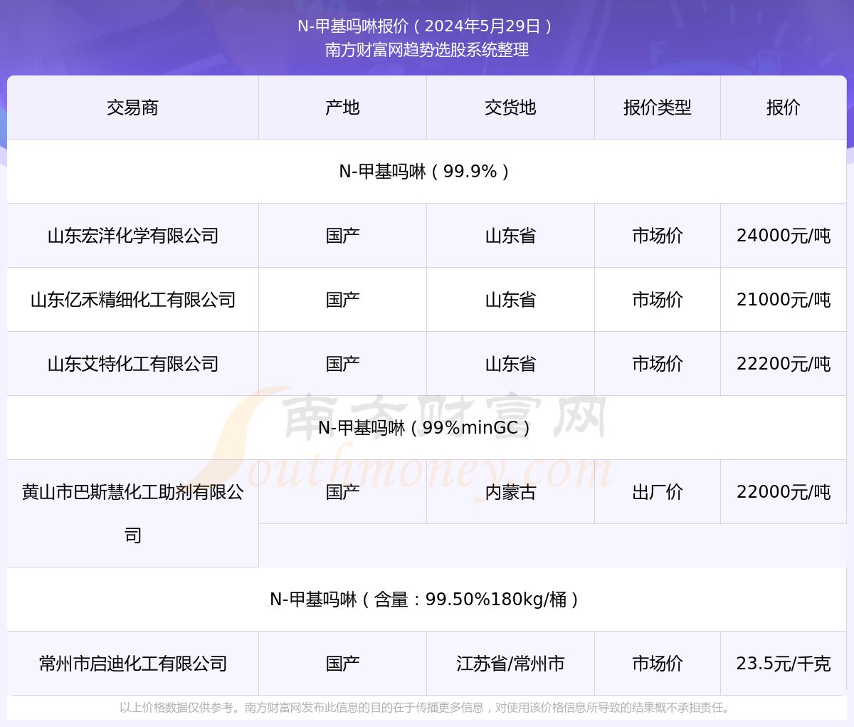Click the '山东艾特化工有限公司' cell
Viewport: 854px width, 727px height.
click(x=133, y=364)
